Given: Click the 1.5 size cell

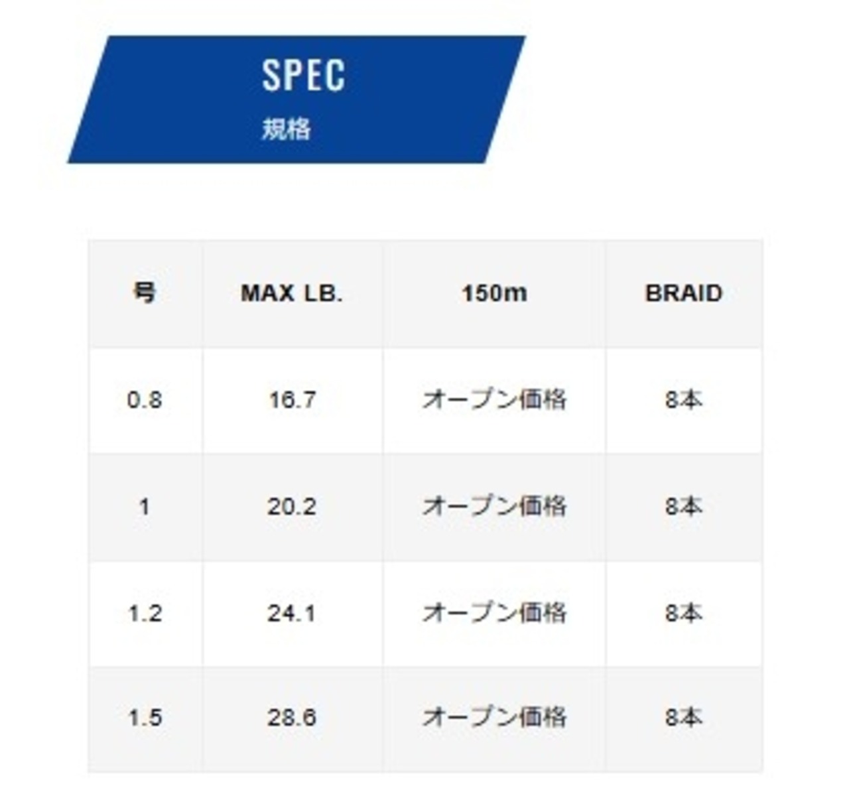Looking at the screenshot, I should 145,718.
